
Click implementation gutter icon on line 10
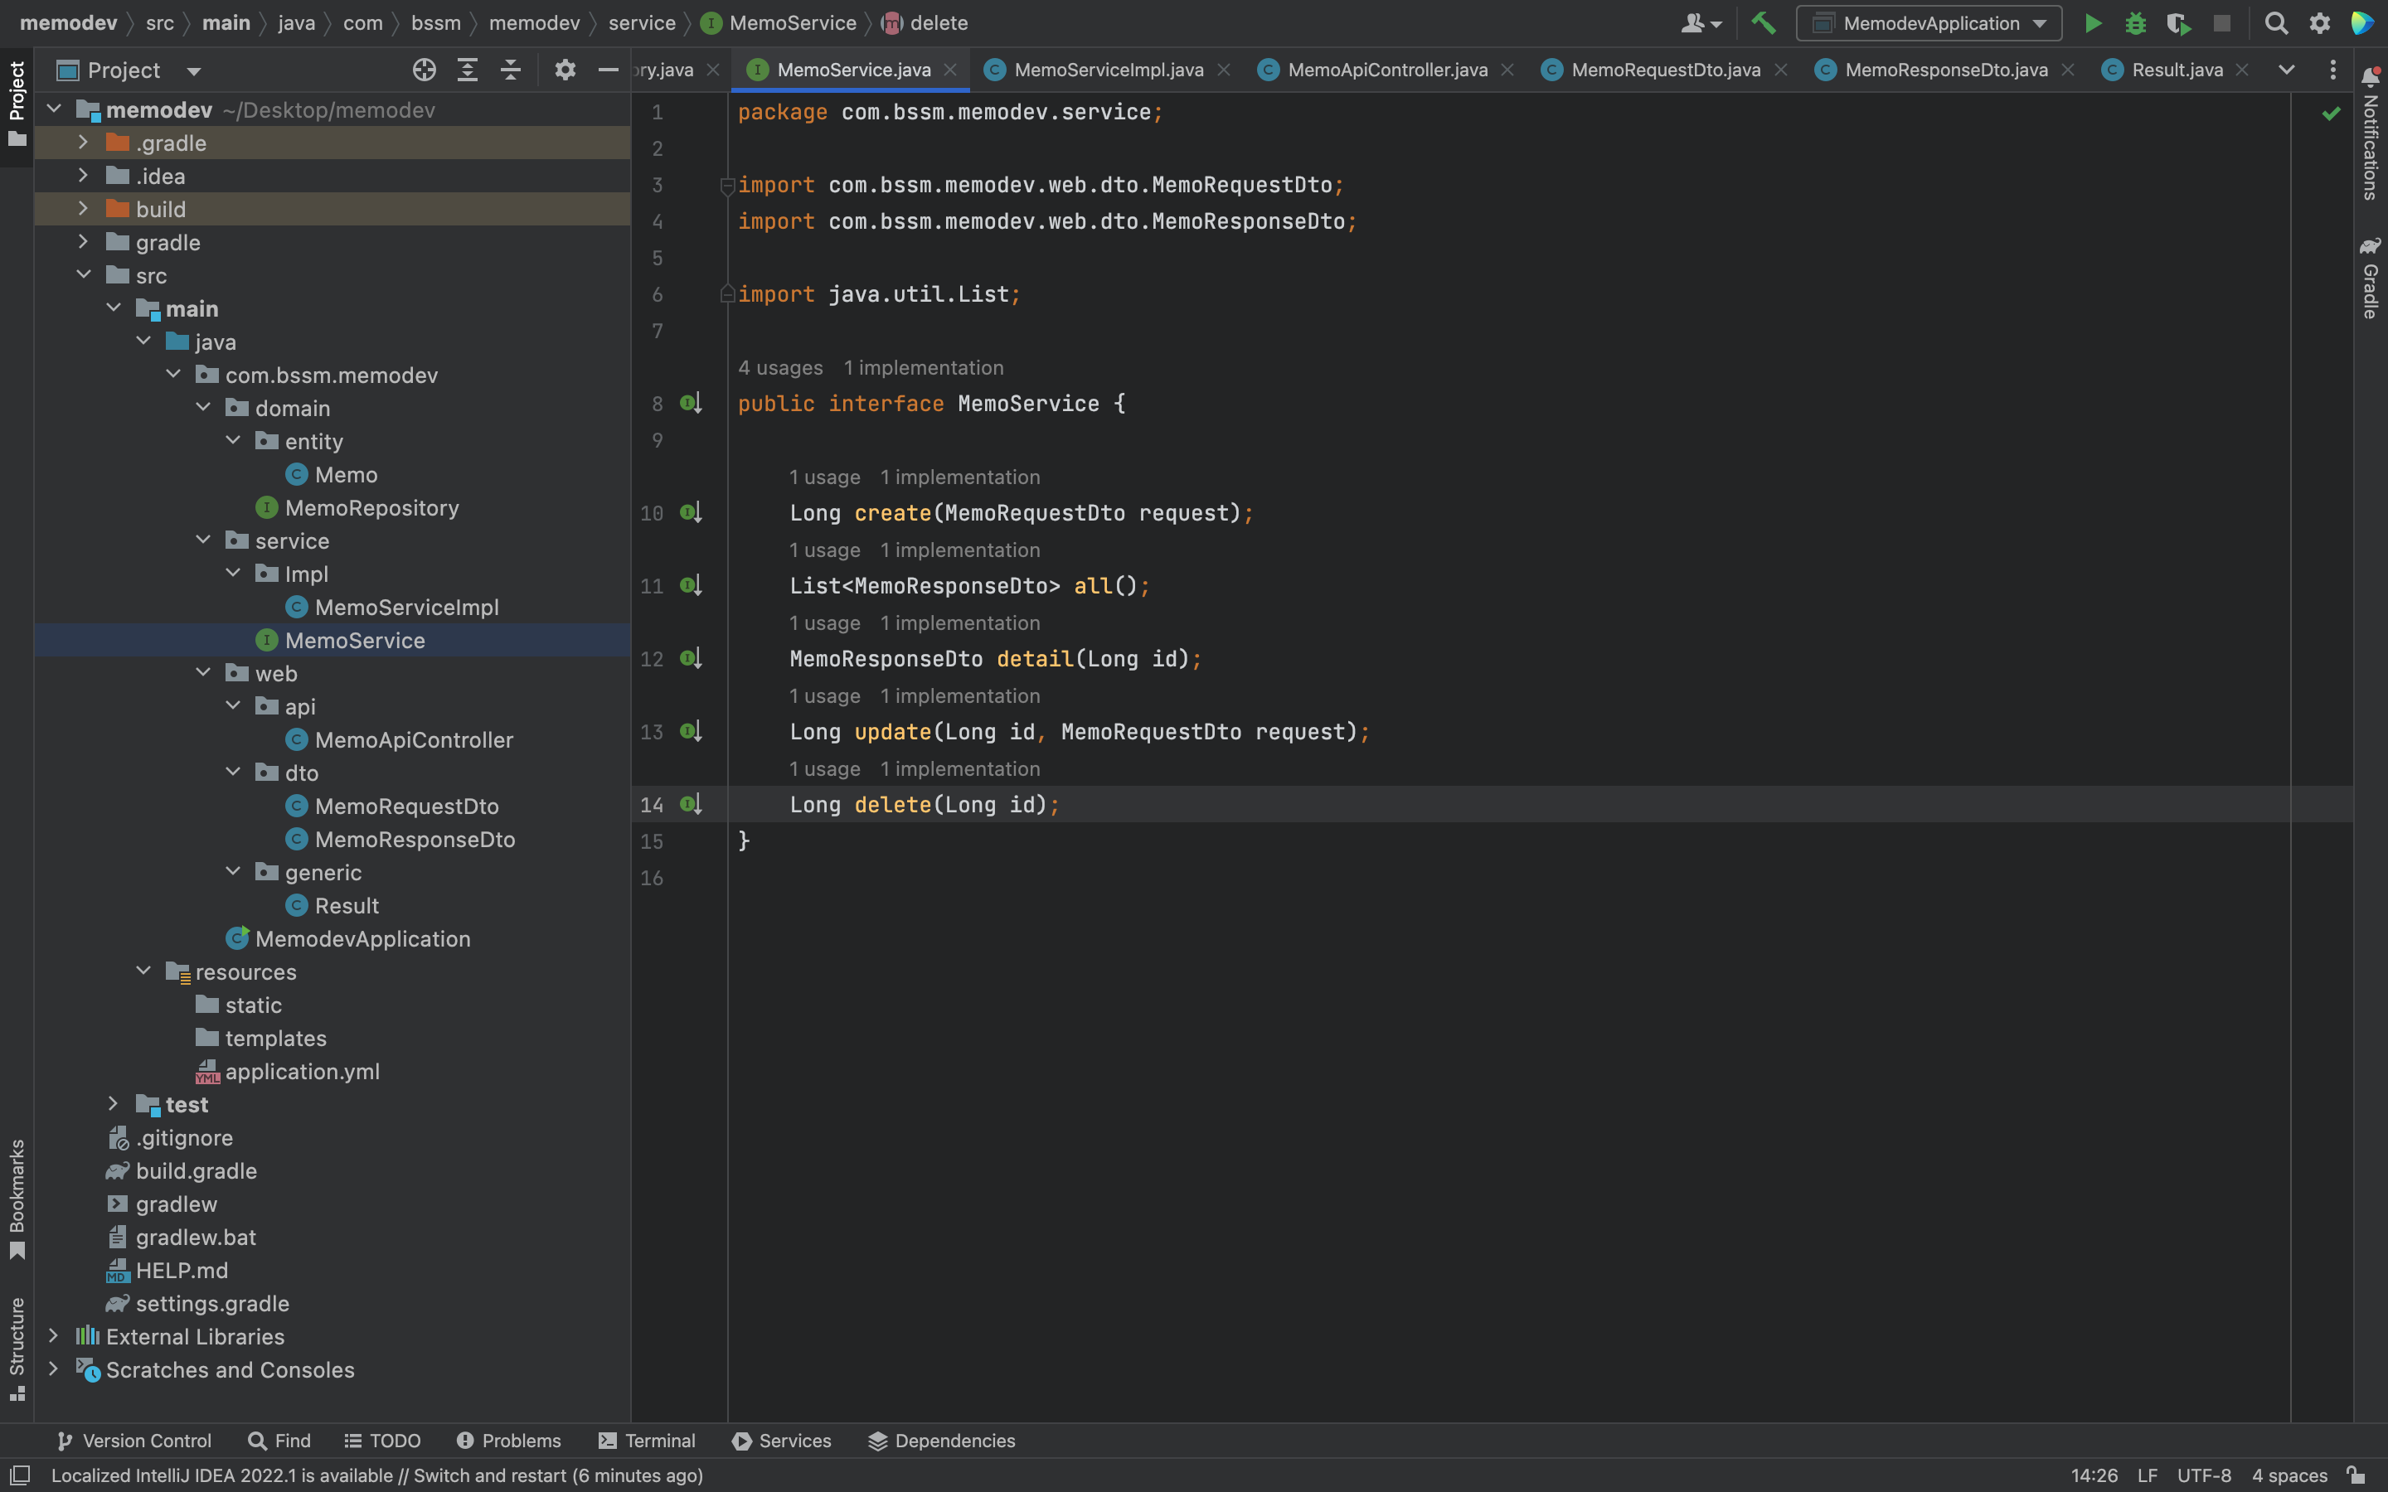click(x=691, y=513)
